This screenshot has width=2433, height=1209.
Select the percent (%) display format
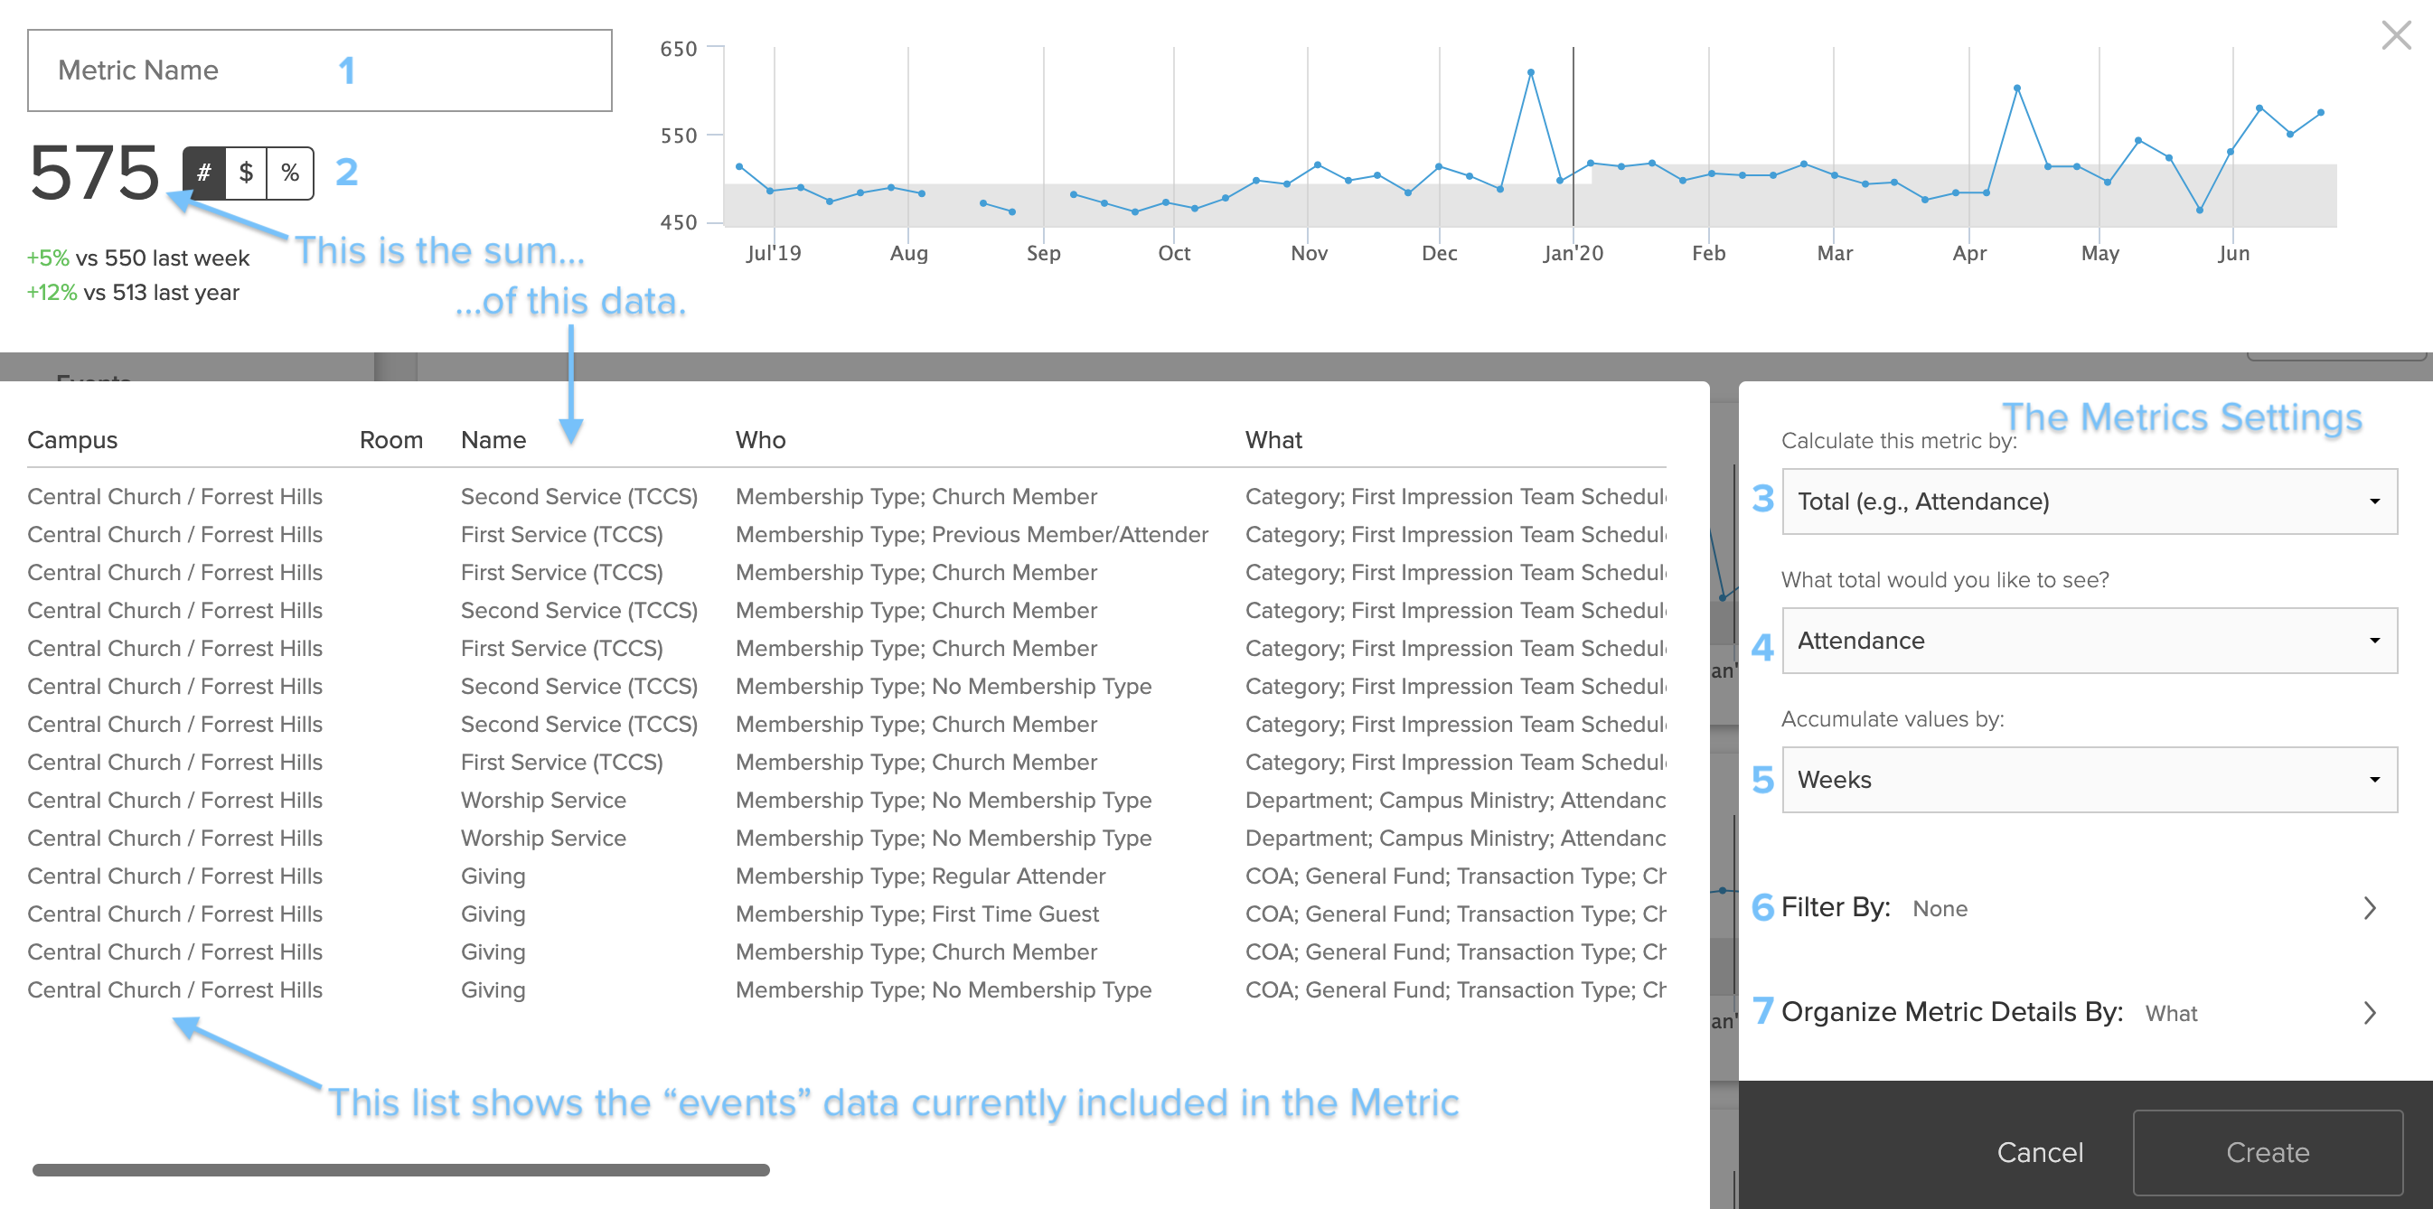(290, 173)
